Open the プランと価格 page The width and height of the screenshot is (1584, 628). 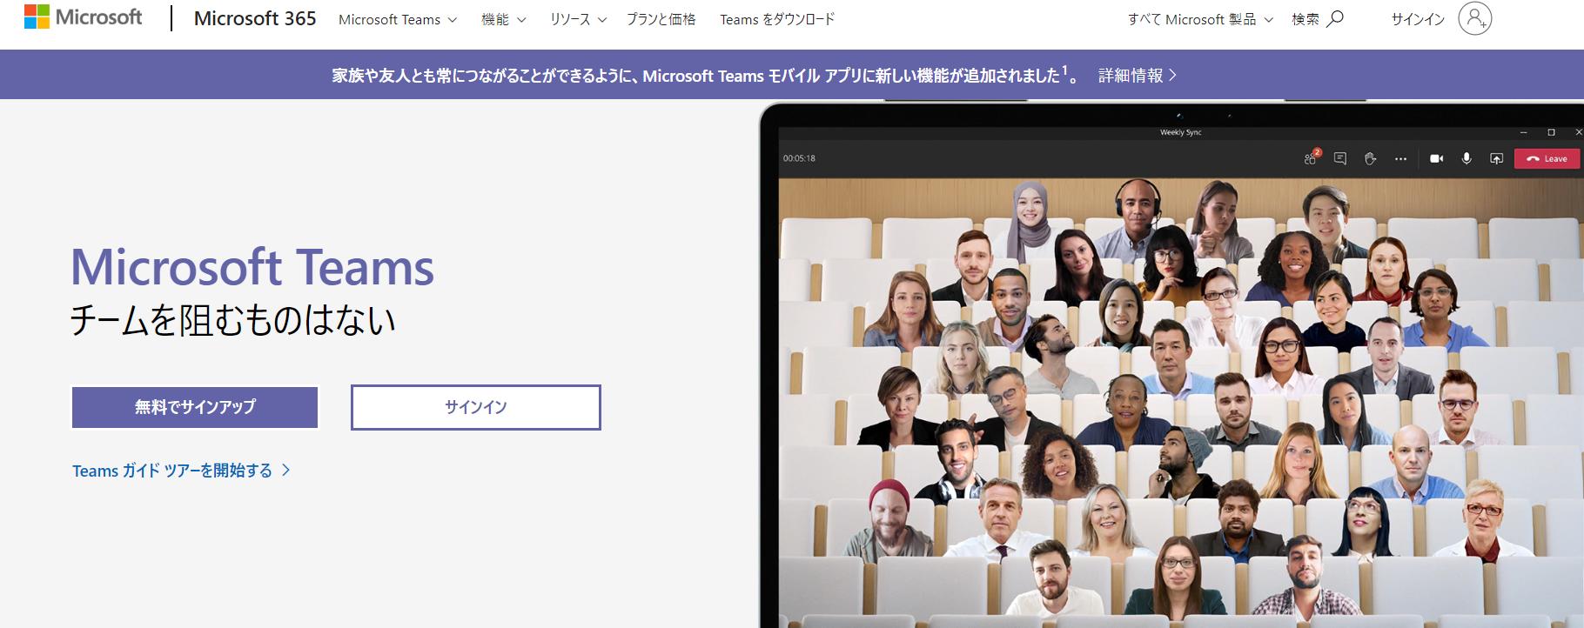coord(661,19)
